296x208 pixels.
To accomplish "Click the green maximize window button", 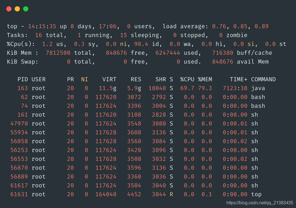I will coord(26,9).
